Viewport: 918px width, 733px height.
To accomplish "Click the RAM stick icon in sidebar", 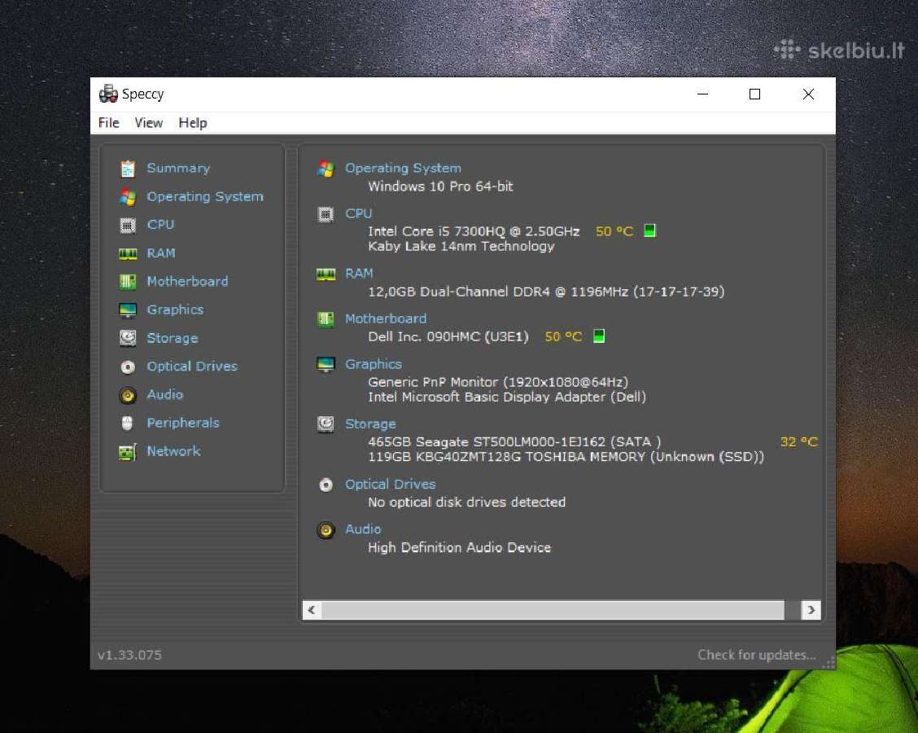I will click(x=128, y=253).
